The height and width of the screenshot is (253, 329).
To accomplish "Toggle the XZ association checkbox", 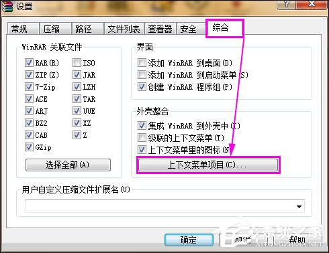I will [77, 123].
